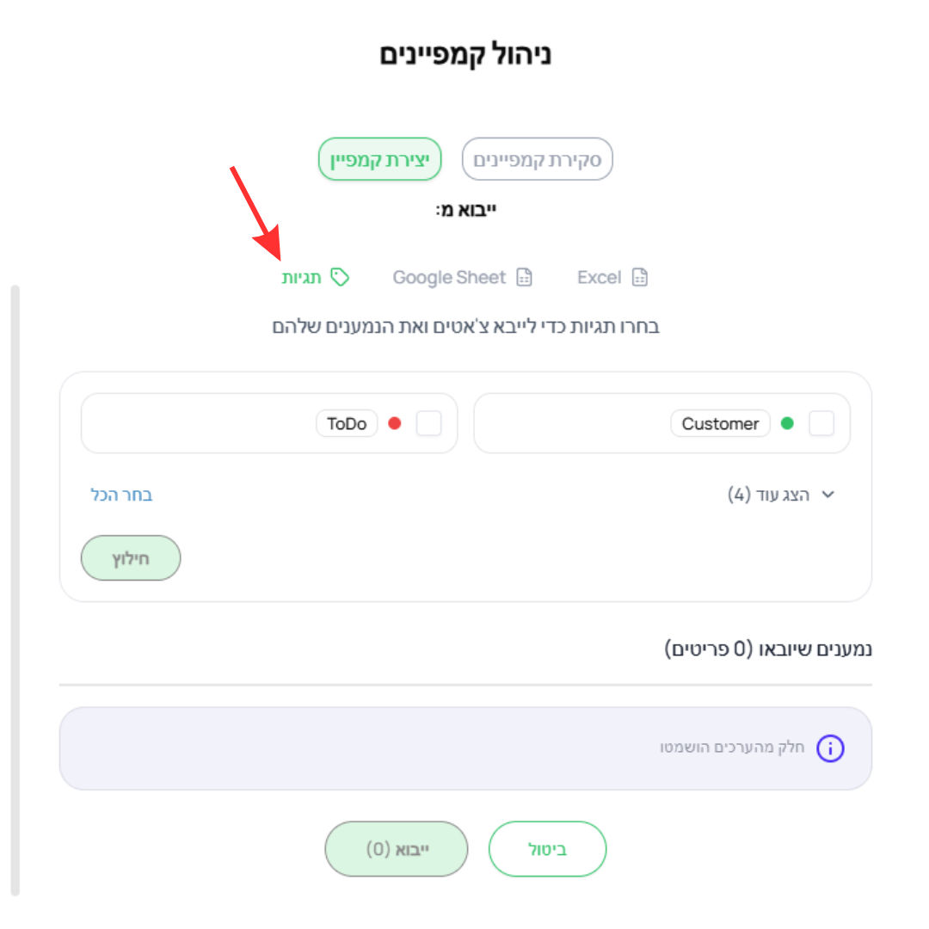Image resolution: width=929 pixels, height=929 pixels.
Task: Switch to סקירת קמפיינים tab
Action: pos(538,159)
